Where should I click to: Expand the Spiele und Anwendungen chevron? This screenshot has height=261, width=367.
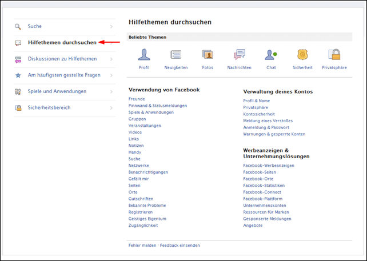tap(111, 92)
